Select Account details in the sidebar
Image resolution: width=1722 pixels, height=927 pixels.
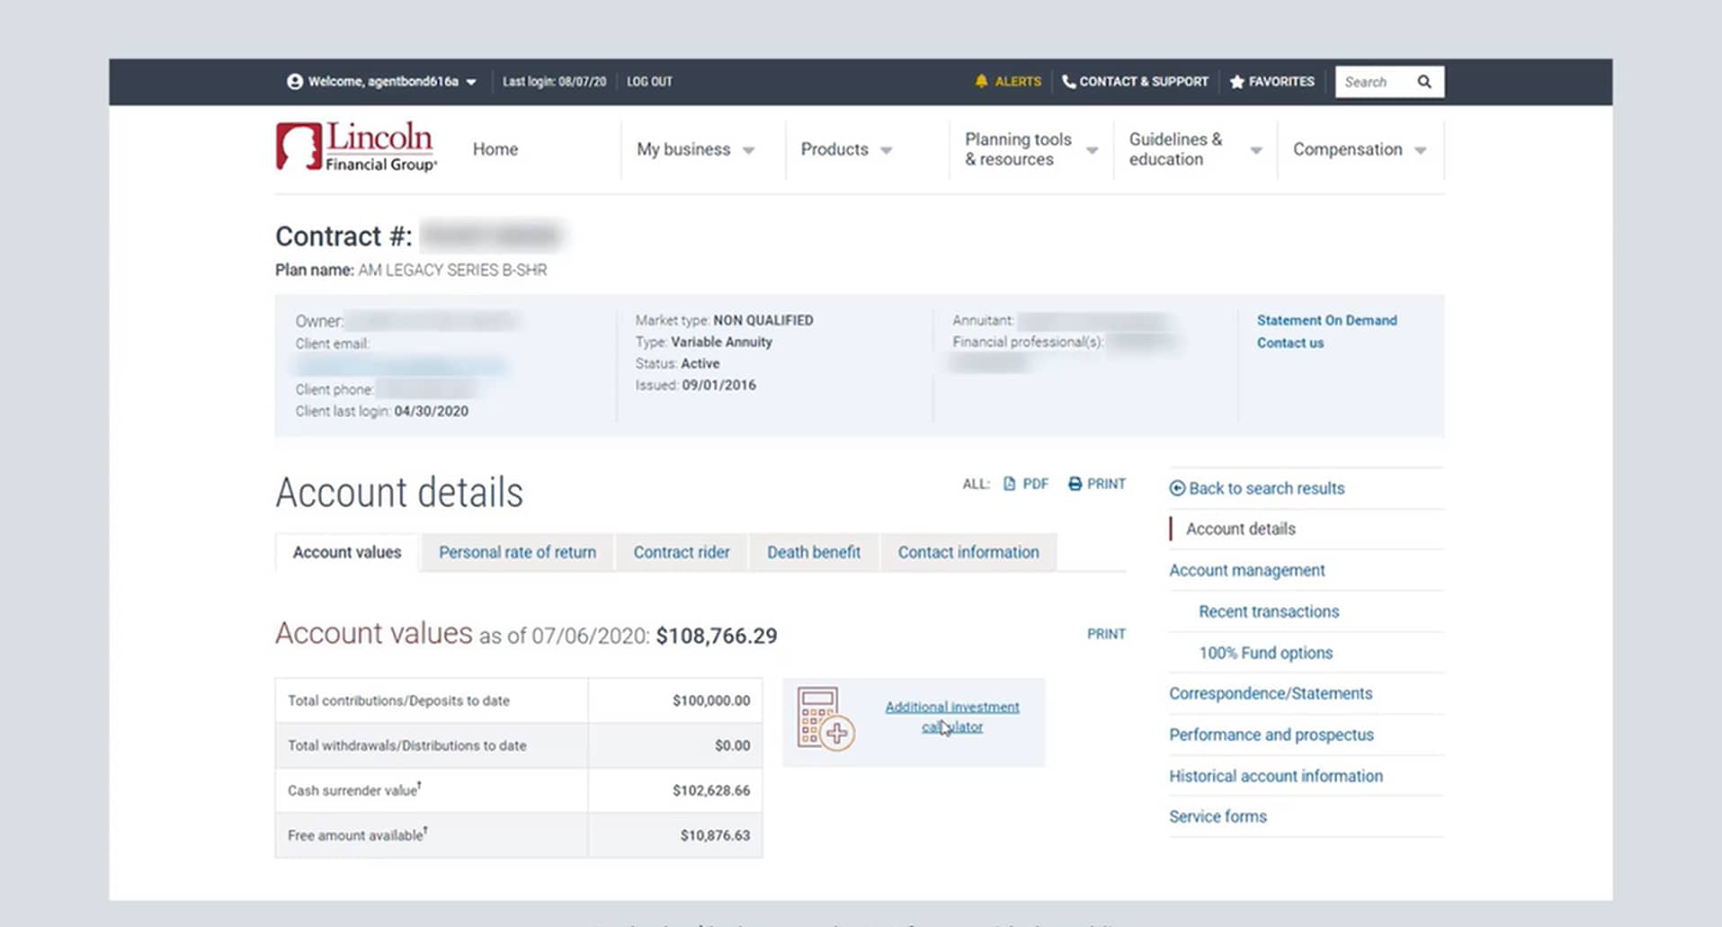tap(1240, 529)
